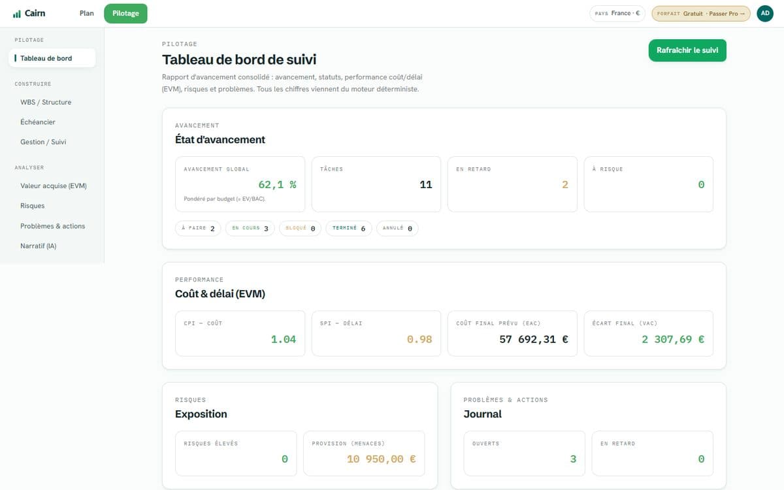Click the Journal En retard value 0
784x490 pixels.
[701, 459]
